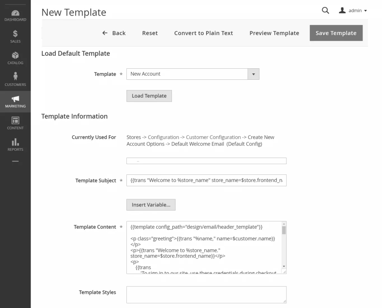Open the Template dropdown arrow
The image size is (382, 308).
click(253, 74)
